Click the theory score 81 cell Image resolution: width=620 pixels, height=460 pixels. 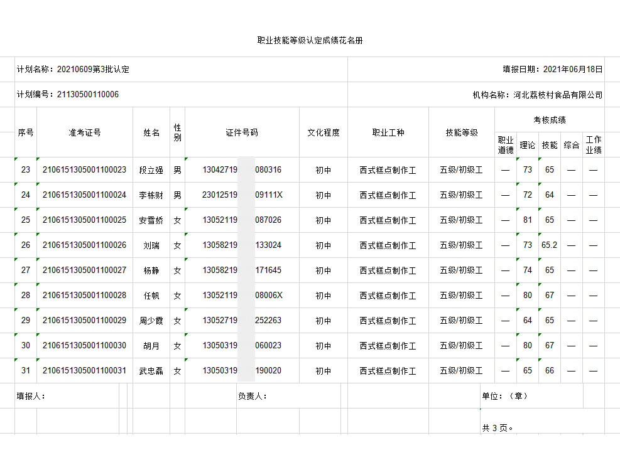pos(528,220)
